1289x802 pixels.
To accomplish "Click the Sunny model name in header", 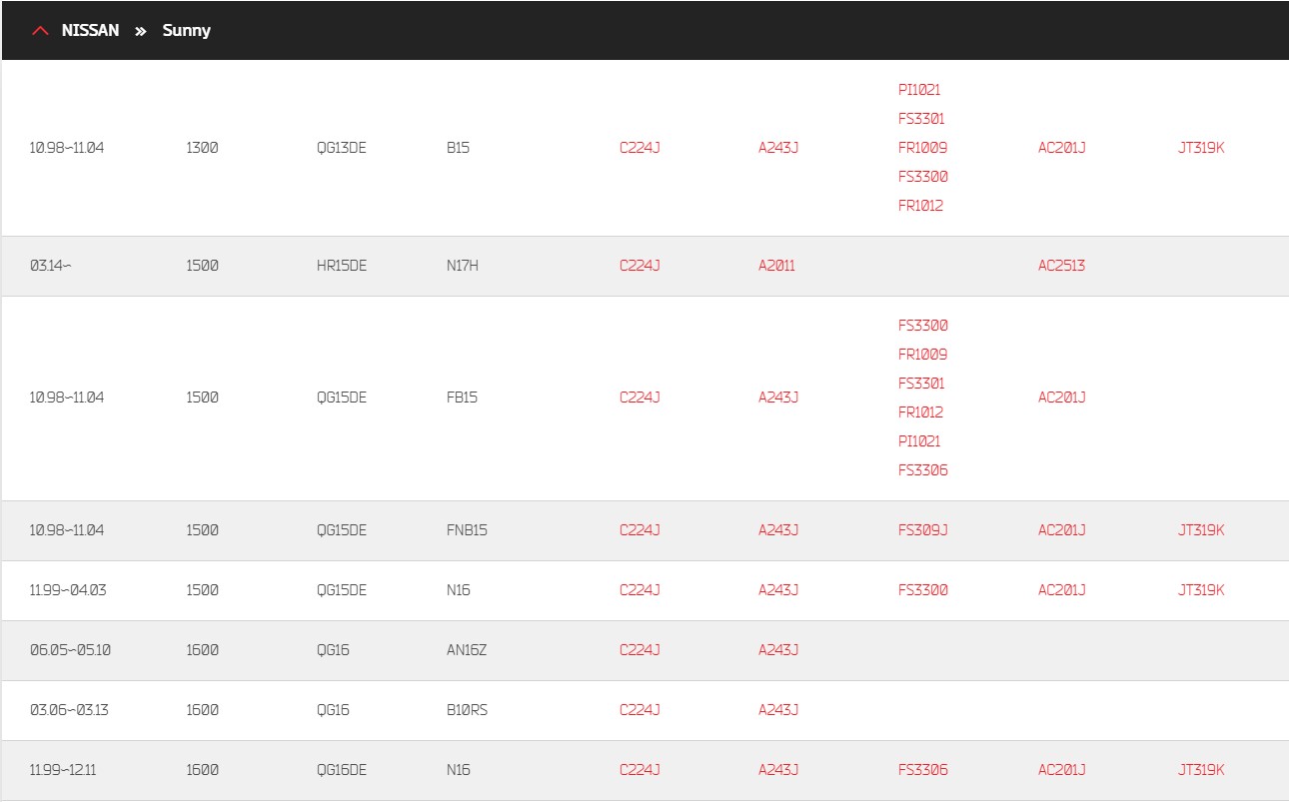I will pyautogui.click(x=187, y=30).
